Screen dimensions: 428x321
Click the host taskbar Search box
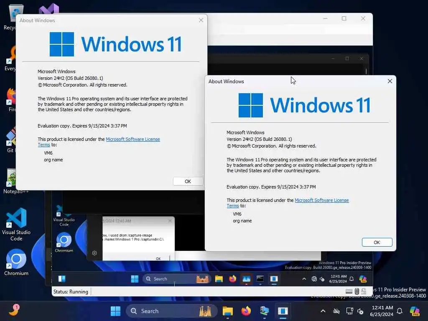tap(171, 311)
